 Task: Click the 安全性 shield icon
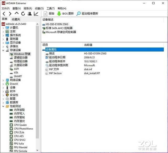point(7,95)
